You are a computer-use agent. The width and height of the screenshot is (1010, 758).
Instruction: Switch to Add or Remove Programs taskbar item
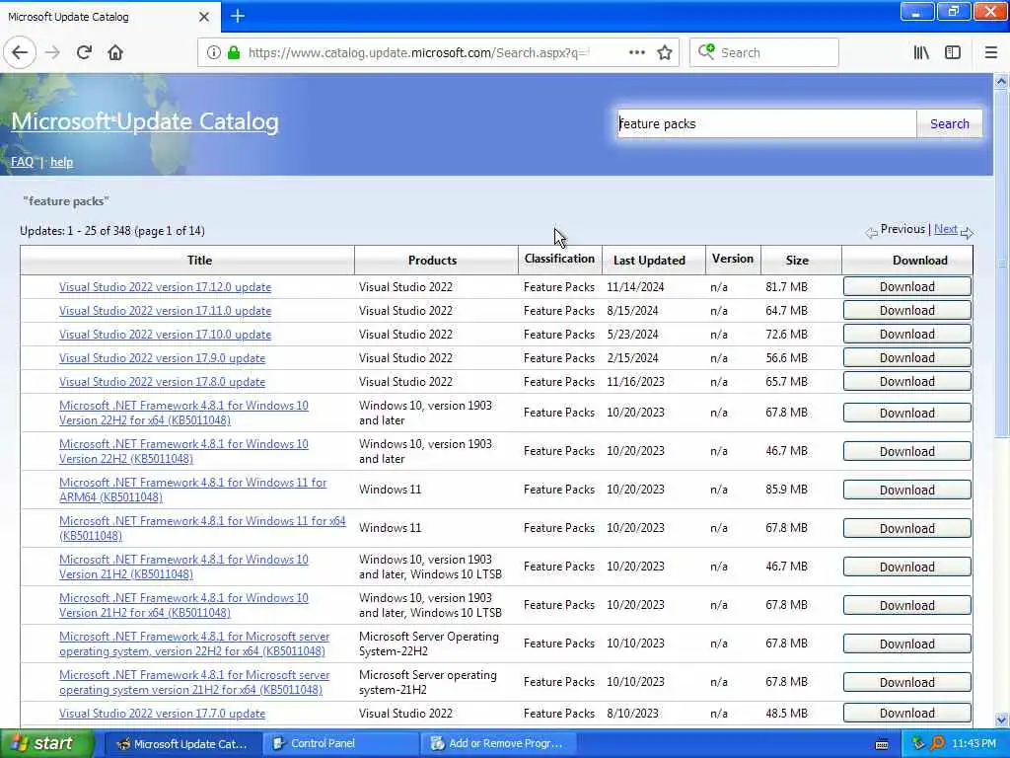click(497, 744)
